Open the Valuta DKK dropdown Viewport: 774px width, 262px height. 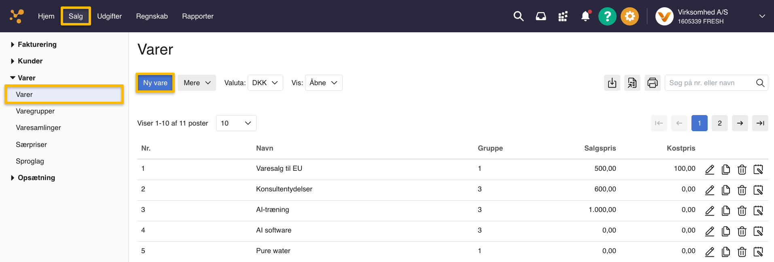coord(265,83)
